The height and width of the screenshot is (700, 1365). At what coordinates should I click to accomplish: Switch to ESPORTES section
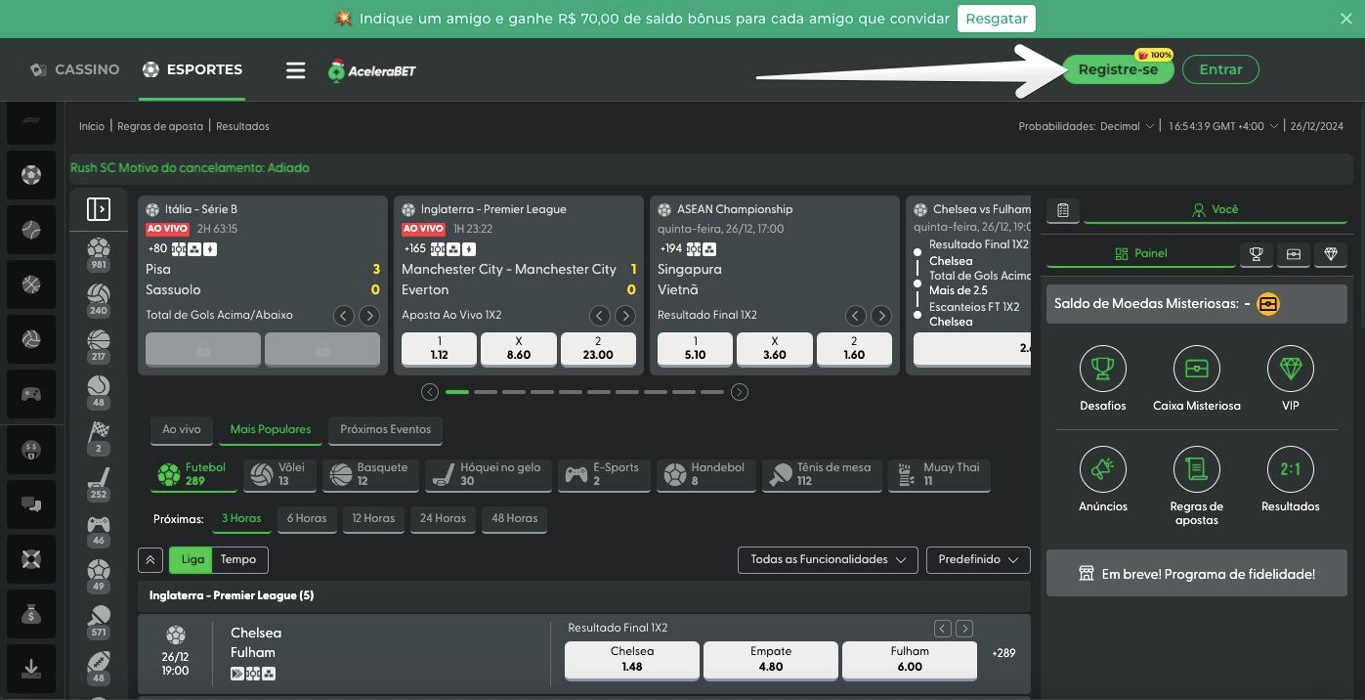click(192, 69)
